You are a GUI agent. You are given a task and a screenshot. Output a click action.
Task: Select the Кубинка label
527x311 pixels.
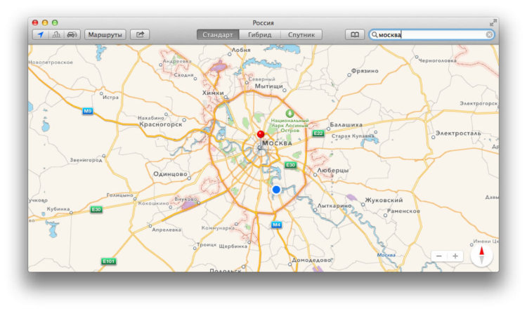(58, 209)
